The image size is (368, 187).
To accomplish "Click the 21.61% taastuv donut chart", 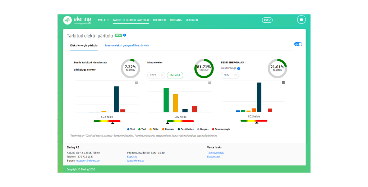I will [277, 68].
